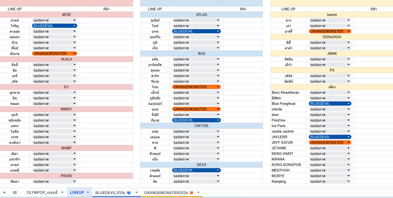393x198 pixels.
Task: Switch to the OLYMPOP_เฉลยสี sheet tab
Action: [42, 193]
